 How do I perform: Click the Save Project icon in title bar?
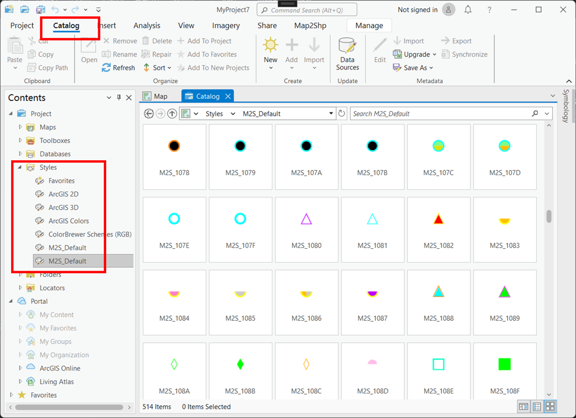point(41,10)
